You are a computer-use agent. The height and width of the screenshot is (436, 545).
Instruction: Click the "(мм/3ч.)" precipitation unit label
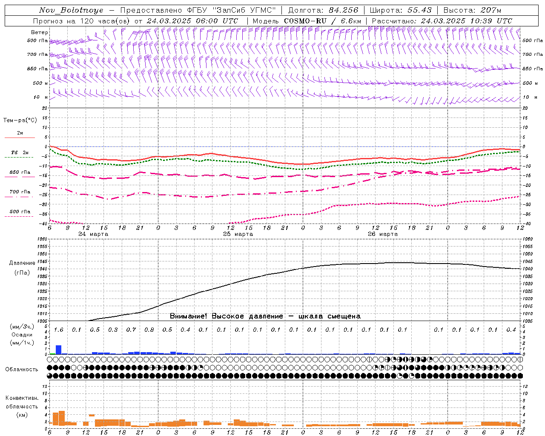coord(22,327)
